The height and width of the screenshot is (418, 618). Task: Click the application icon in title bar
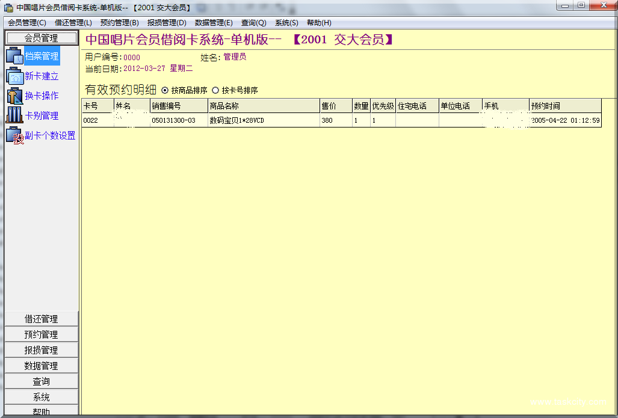pos(8,8)
